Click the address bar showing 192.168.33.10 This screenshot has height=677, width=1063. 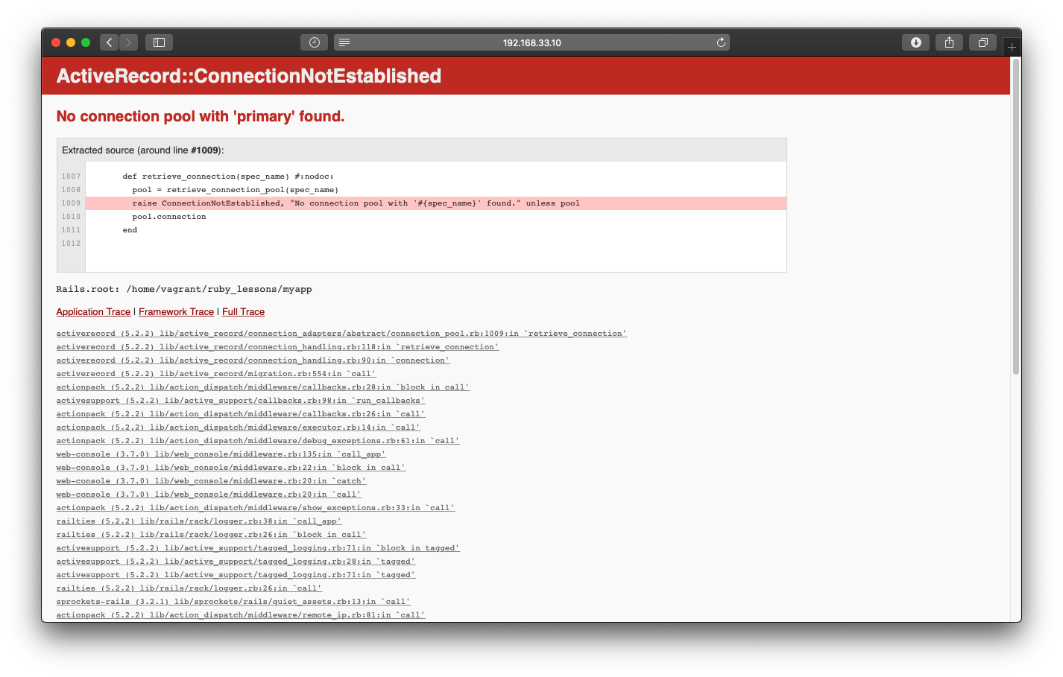[531, 42]
